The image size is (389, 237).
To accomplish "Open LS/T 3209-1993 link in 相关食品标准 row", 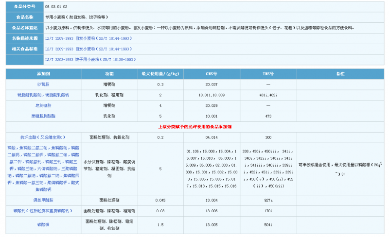I will coord(88,49).
